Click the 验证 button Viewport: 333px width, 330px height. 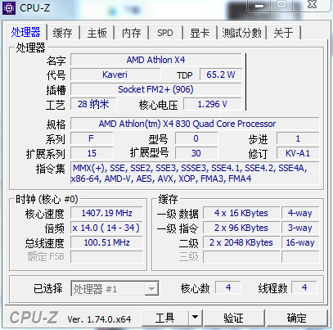point(234,318)
